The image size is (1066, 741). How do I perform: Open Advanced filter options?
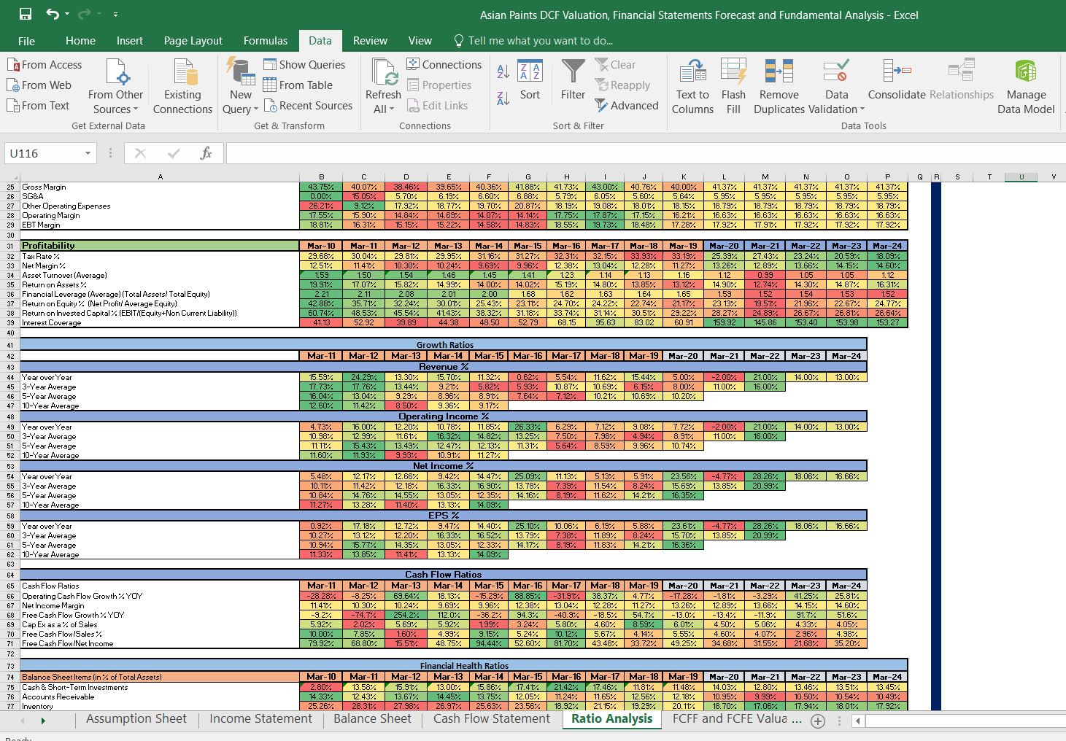(x=627, y=106)
